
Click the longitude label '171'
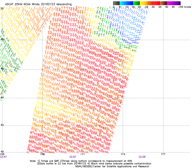click(x=83, y=154)
